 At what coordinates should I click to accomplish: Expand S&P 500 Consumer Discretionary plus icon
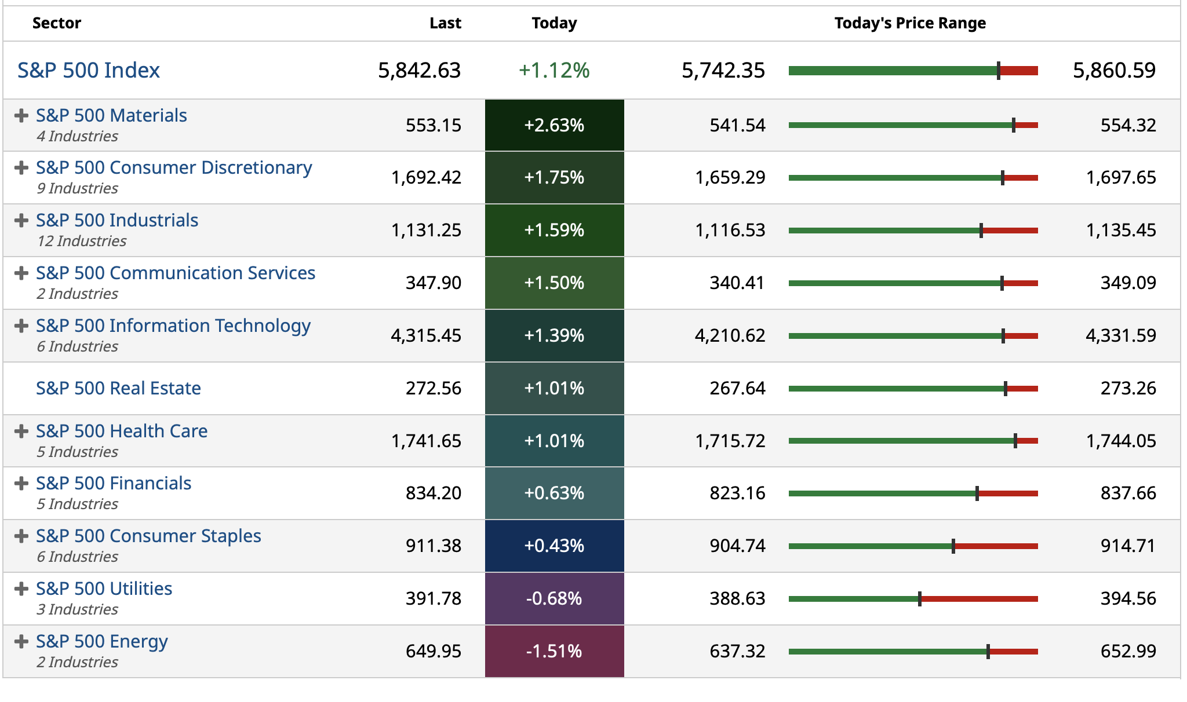click(21, 168)
